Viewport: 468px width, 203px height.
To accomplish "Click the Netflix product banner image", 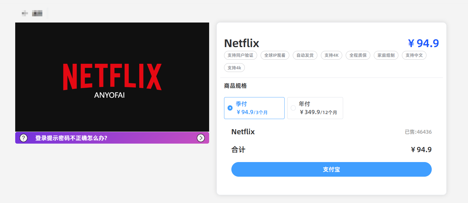I will point(112,77).
